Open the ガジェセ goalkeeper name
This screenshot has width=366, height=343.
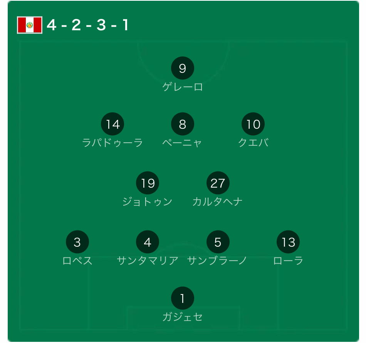(183, 317)
